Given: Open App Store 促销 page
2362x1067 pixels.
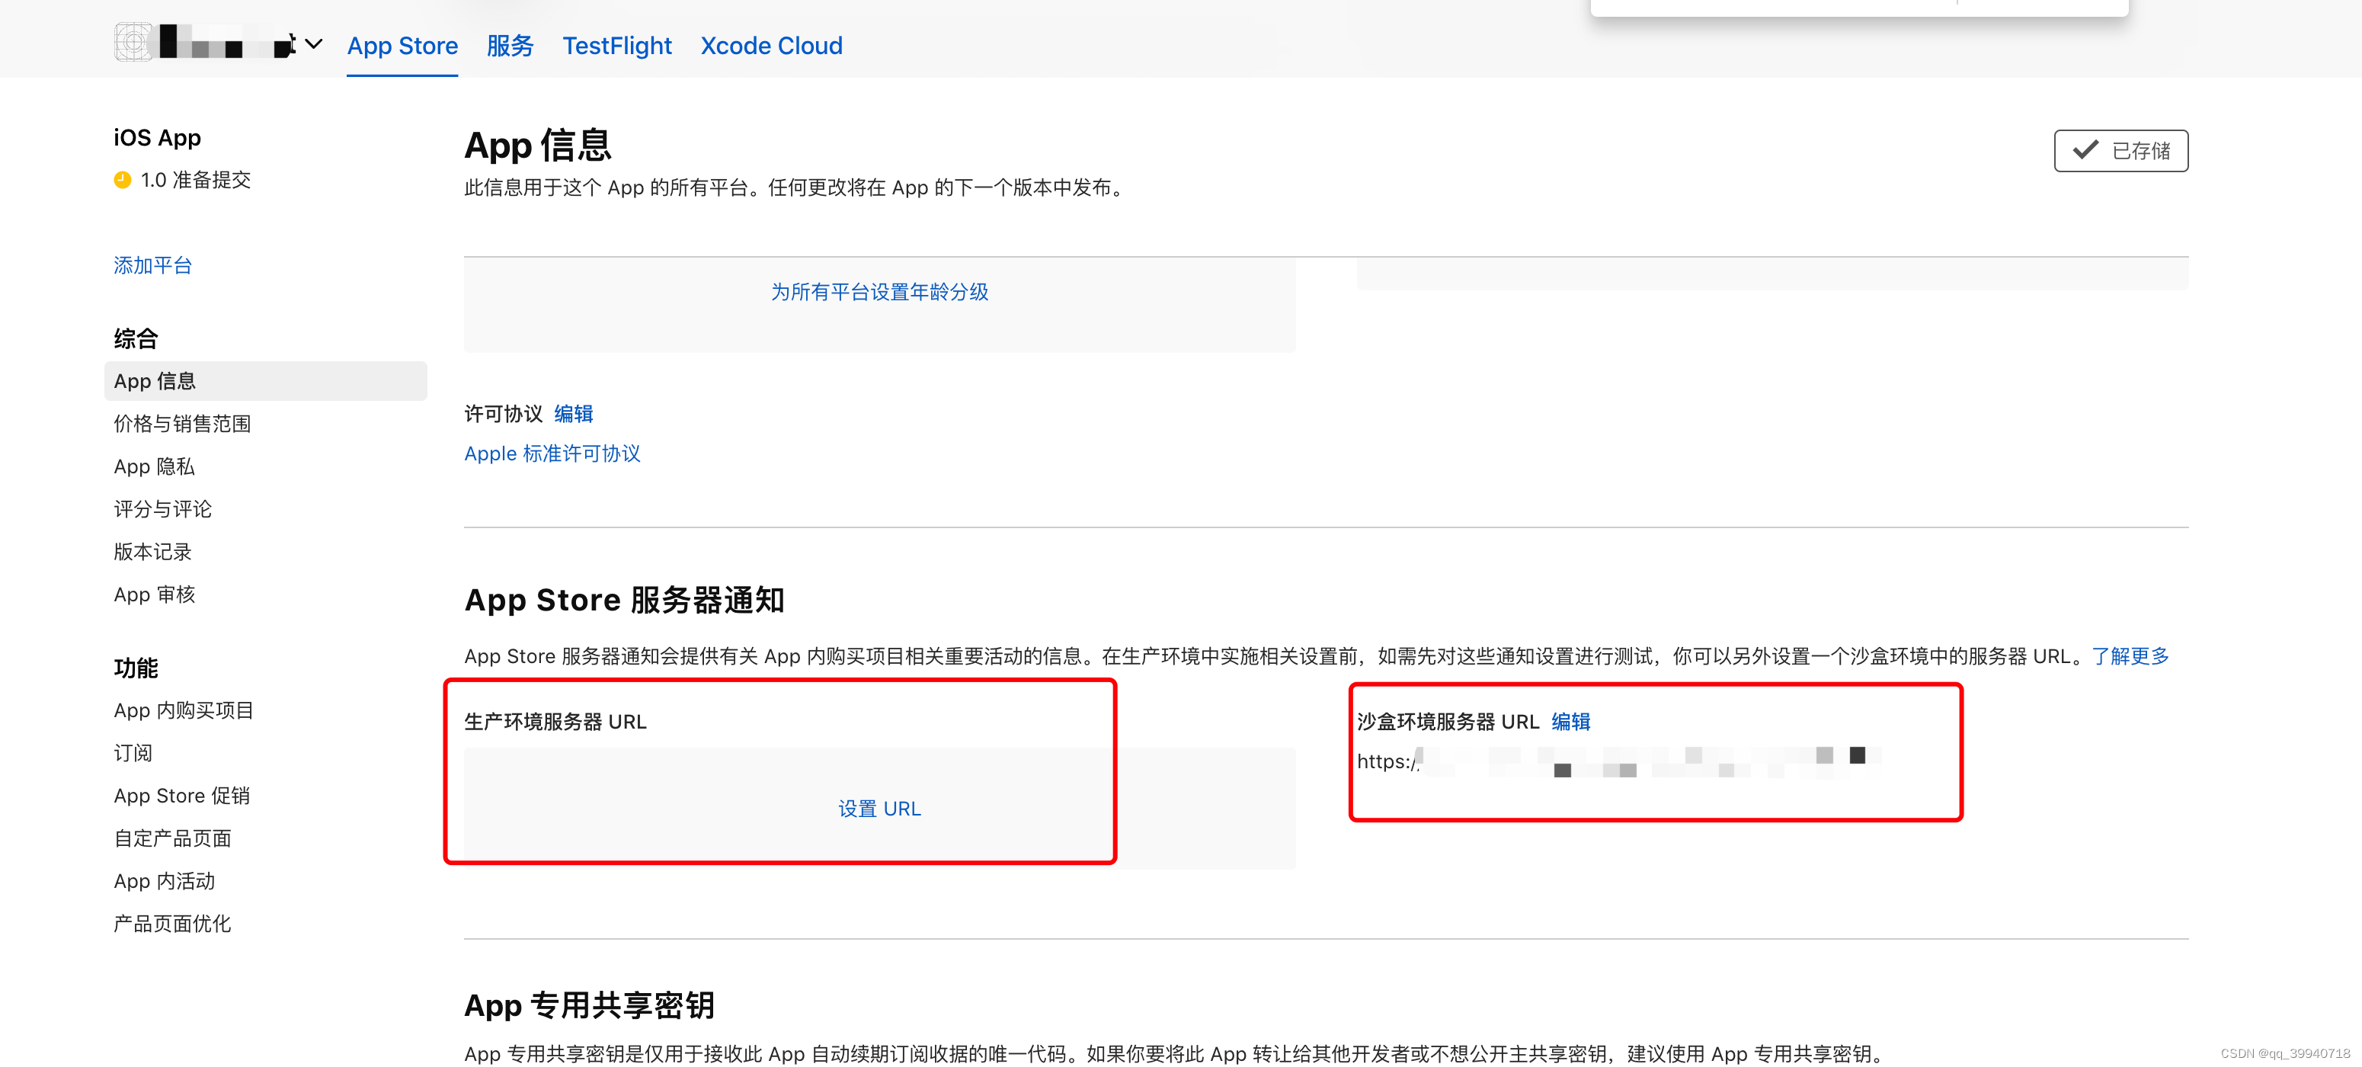Looking at the screenshot, I should (182, 794).
